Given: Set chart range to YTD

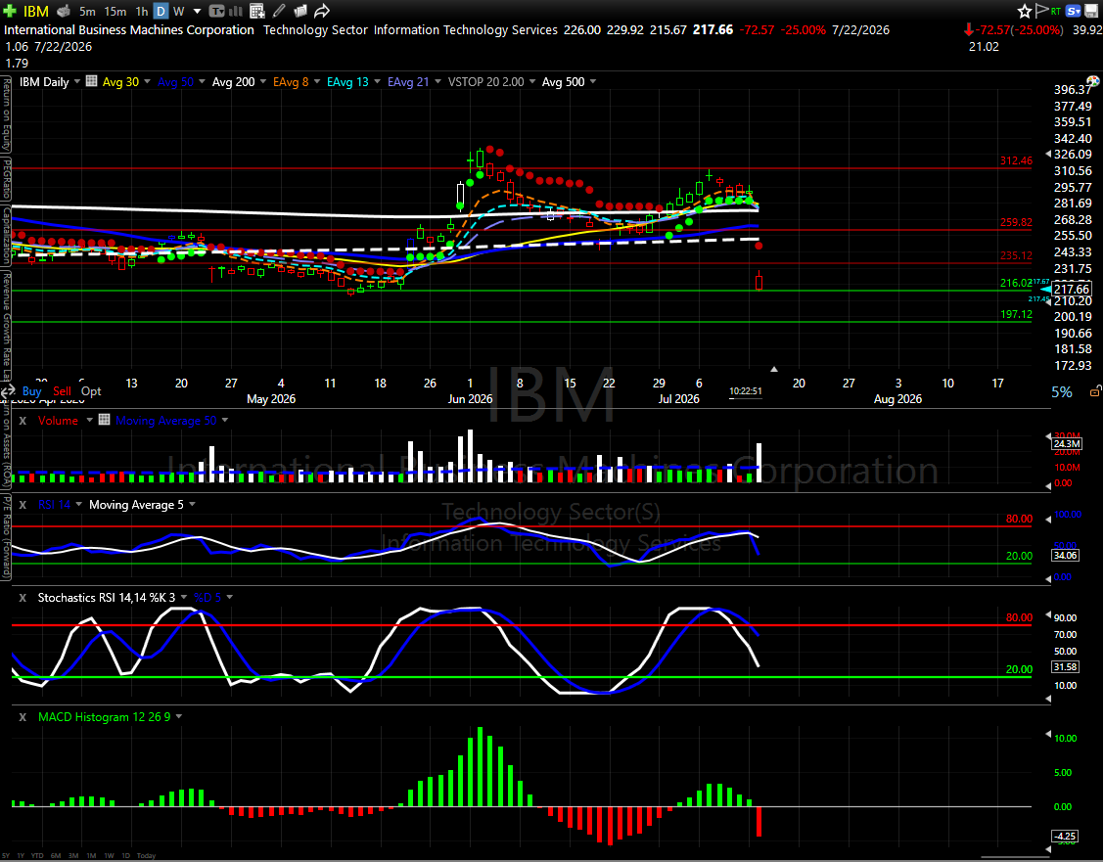Looking at the screenshot, I should coord(37,856).
